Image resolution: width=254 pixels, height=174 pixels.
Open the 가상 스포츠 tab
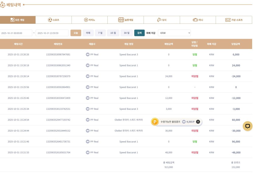[x=234, y=20]
